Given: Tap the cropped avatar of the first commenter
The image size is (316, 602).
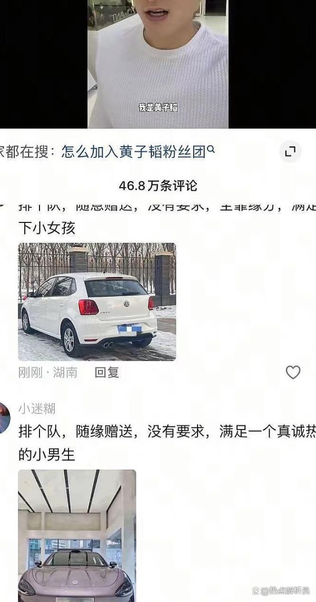Looking at the screenshot, I should (2, 205).
